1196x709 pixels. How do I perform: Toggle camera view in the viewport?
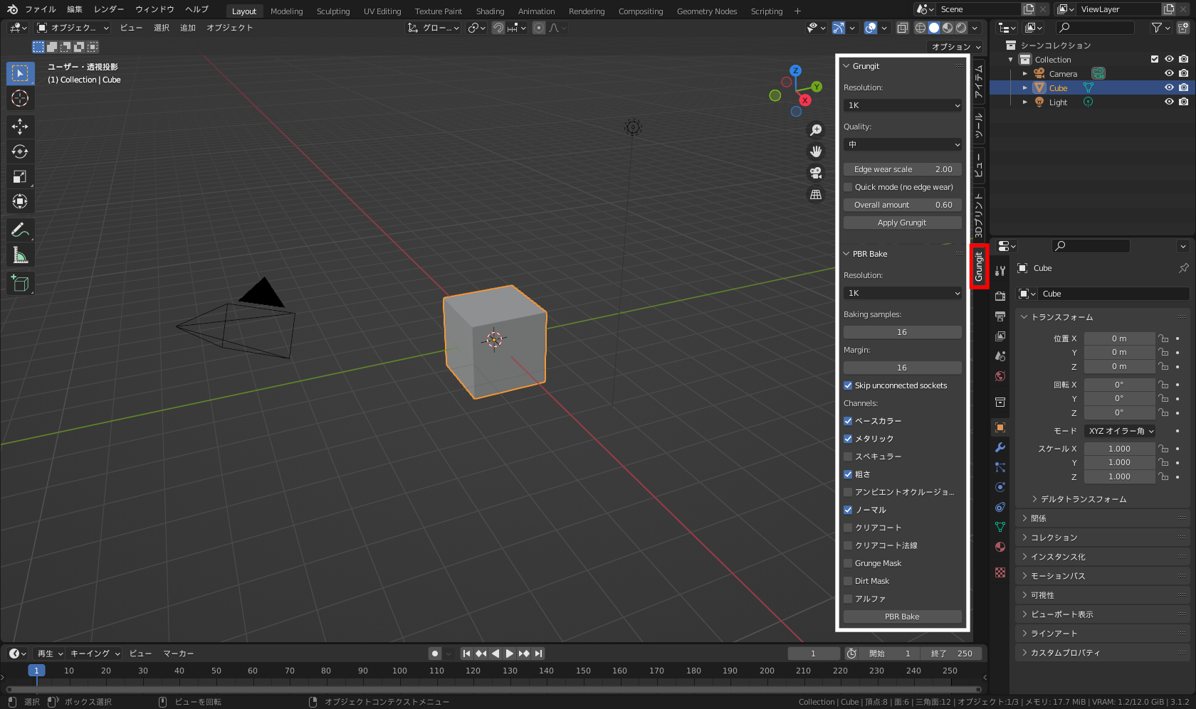(816, 173)
